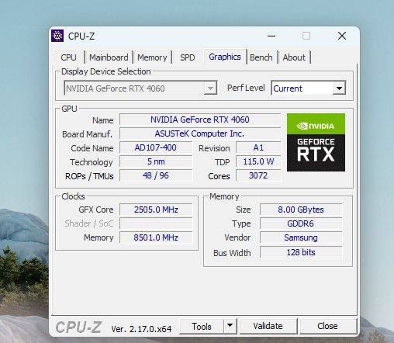Click the 48 / 96 ROPs/TMUs value
This screenshot has width=394, height=343.
(x=156, y=175)
